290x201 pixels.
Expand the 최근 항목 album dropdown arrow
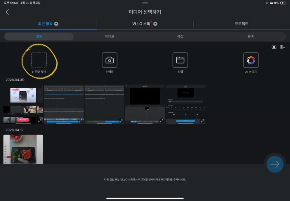56,24
